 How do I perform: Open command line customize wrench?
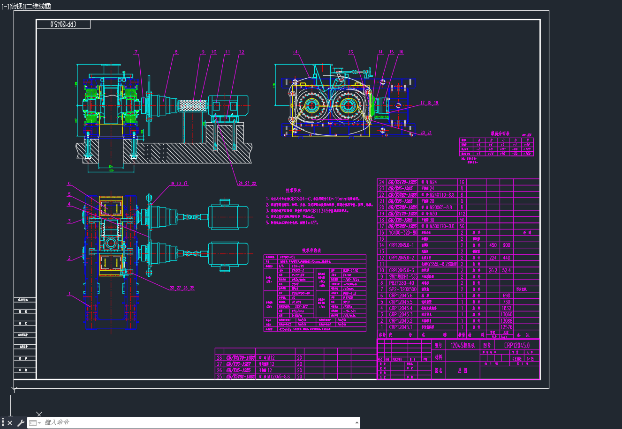[21, 423]
